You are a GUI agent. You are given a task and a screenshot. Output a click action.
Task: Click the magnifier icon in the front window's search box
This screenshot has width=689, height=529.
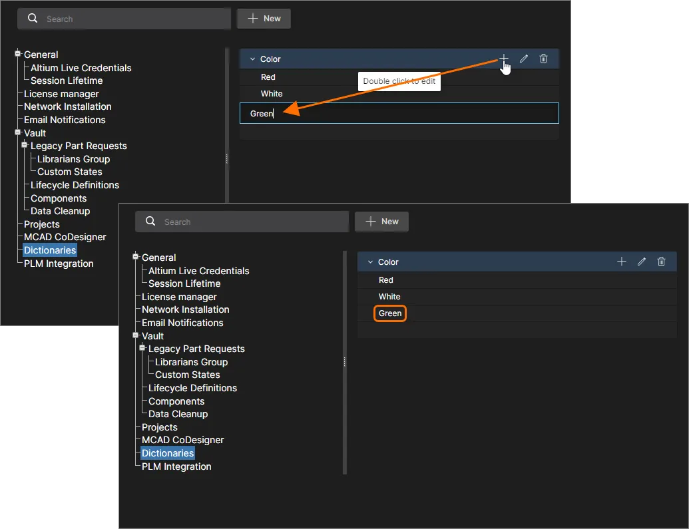point(150,222)
